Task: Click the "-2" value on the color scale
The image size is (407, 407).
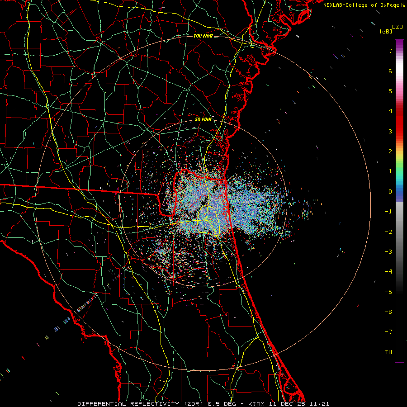Action: click(x=388, y=232)
